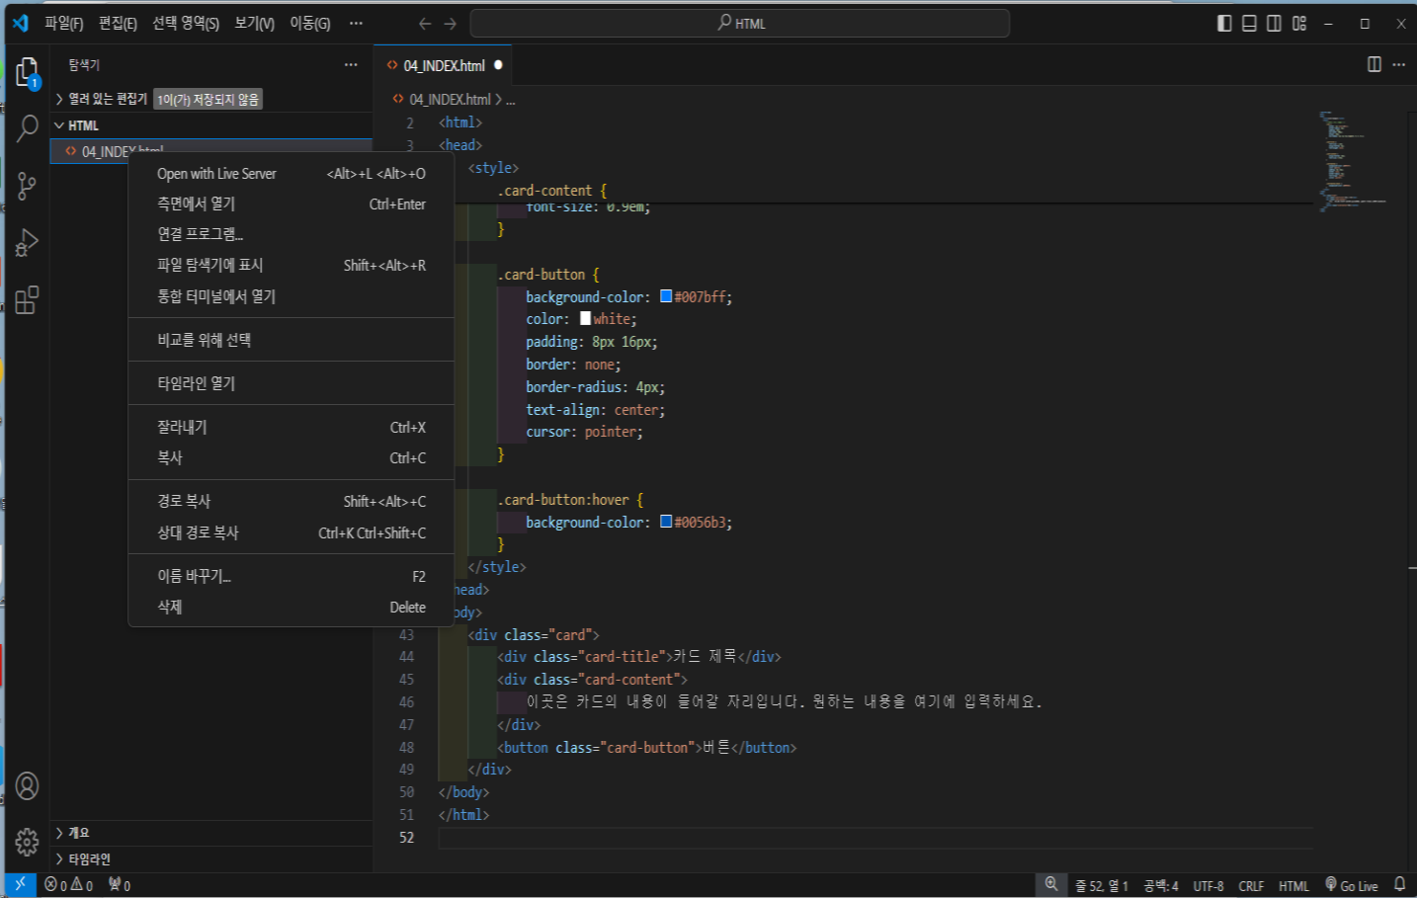1417x898 pixels.
Task: Open Explorer panel more actions ellipsis
Action: 351,64
